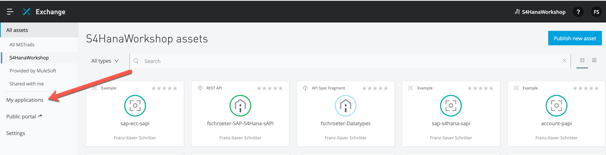Click the Exchange title in header
The height and width of the screenshot is (155, 606).
click(x=50, y=12)
